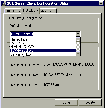
Task: Select the Net Library tab
Action: click(x=31, y=11)
